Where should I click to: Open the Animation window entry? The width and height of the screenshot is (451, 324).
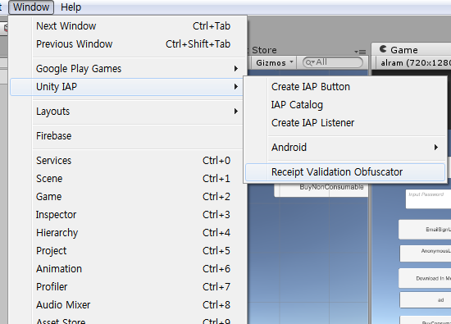[128, 269]
